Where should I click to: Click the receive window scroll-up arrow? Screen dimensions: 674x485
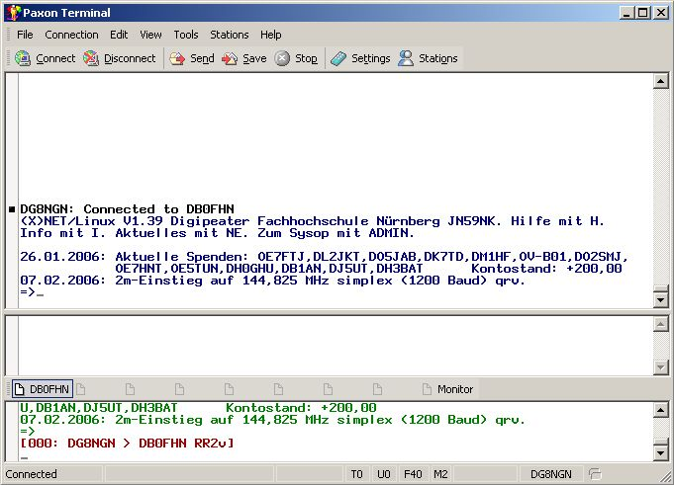click(x=660, y=82)
